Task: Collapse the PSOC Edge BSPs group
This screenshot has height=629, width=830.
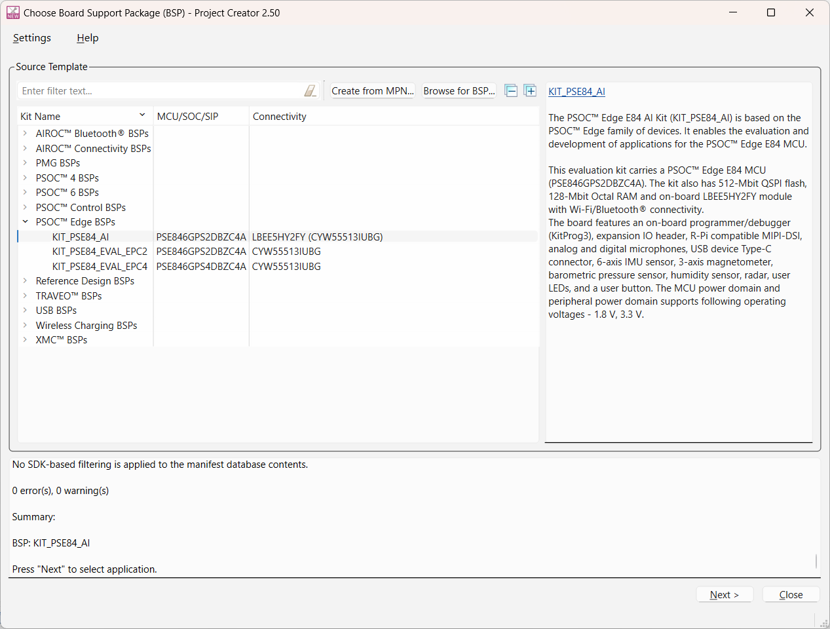Action: click(25, 222)
